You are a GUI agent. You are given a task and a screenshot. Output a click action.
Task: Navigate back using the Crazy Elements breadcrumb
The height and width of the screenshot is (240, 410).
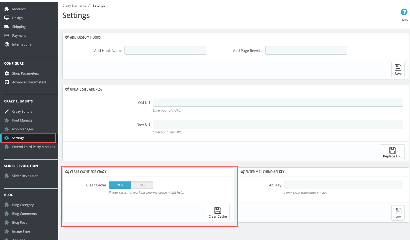[x=74, y=5]
